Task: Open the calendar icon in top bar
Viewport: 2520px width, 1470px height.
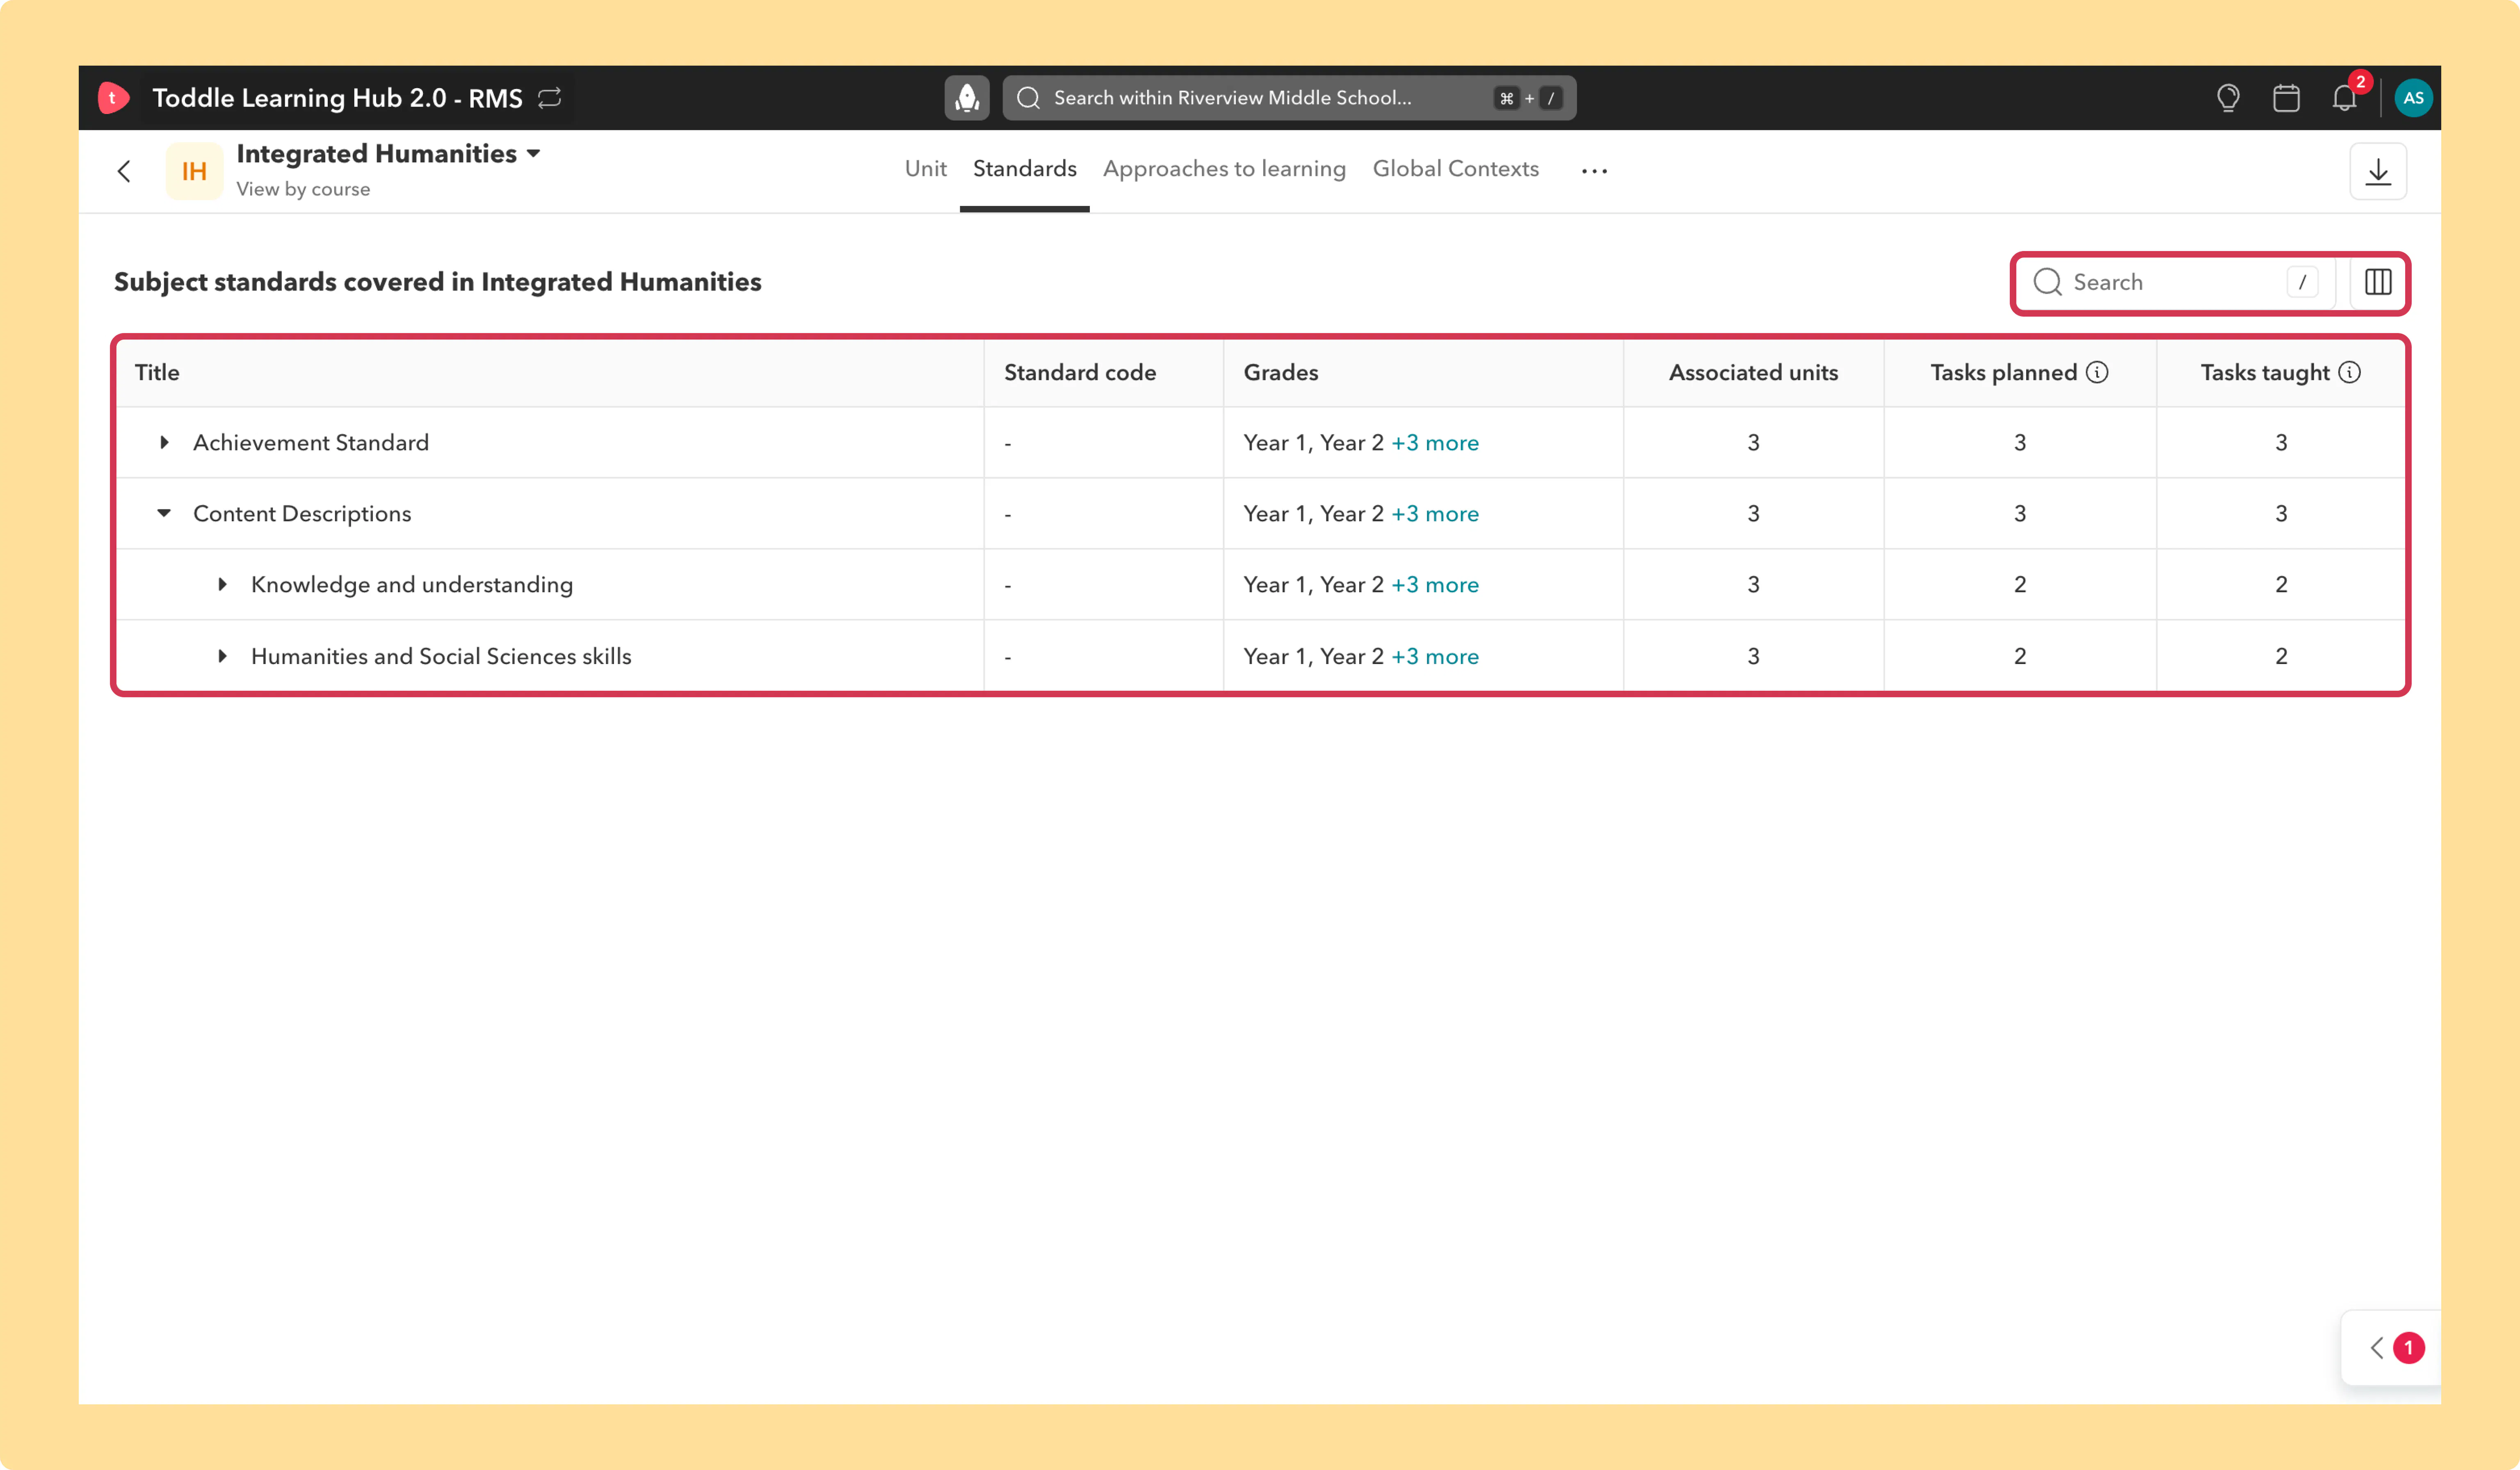Action: [x=2286, y=98]
